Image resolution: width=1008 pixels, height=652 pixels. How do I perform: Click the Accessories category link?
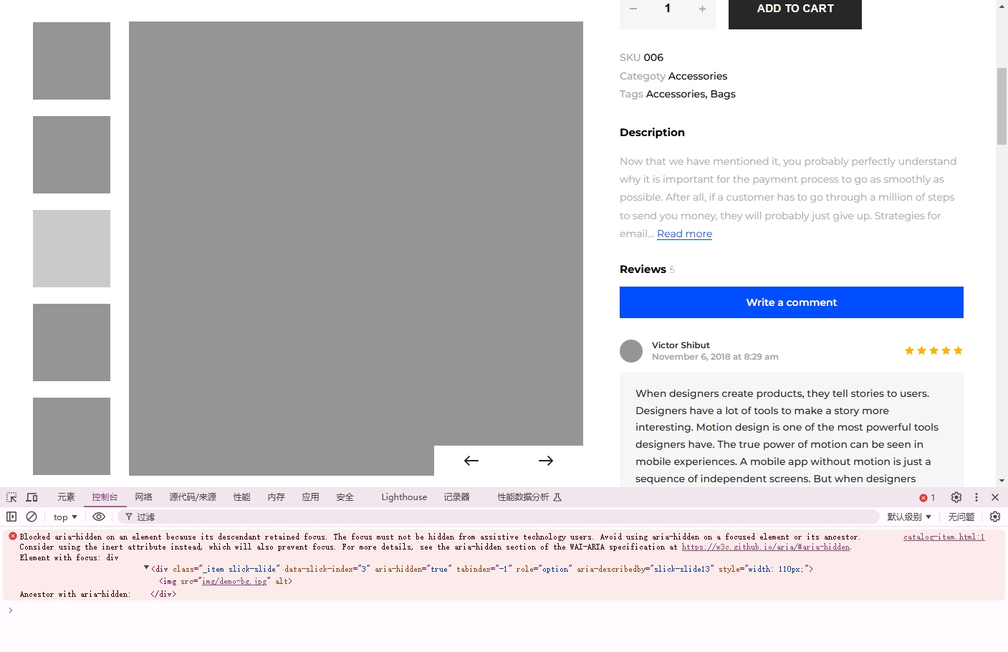[698, 76]
